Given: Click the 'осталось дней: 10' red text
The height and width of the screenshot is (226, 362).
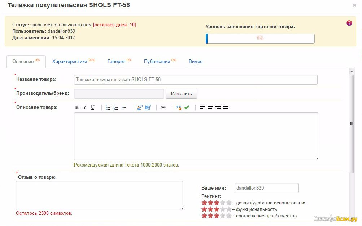Looking at the screenshot, I should click(x=114, y=25).
